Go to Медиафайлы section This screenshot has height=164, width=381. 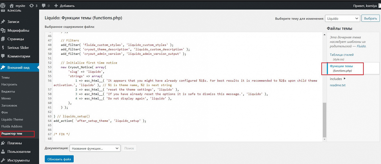point(18,30)
